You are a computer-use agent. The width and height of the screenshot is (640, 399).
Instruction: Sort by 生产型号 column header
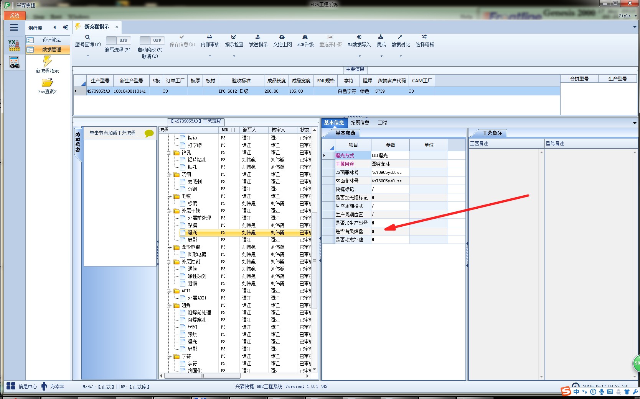[100, 80]
